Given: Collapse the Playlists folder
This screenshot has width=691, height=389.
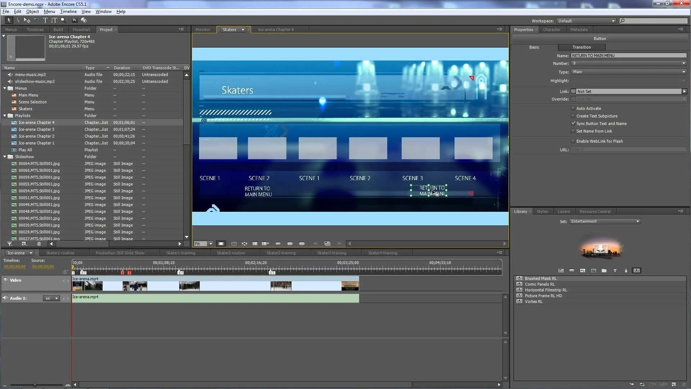Looking at the screenshot, I should point(5,116).
